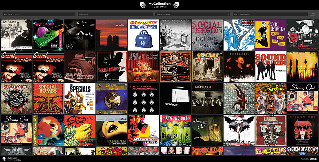Open the Social Distortion skeleton-with-TV album cover

coord(175,35)
